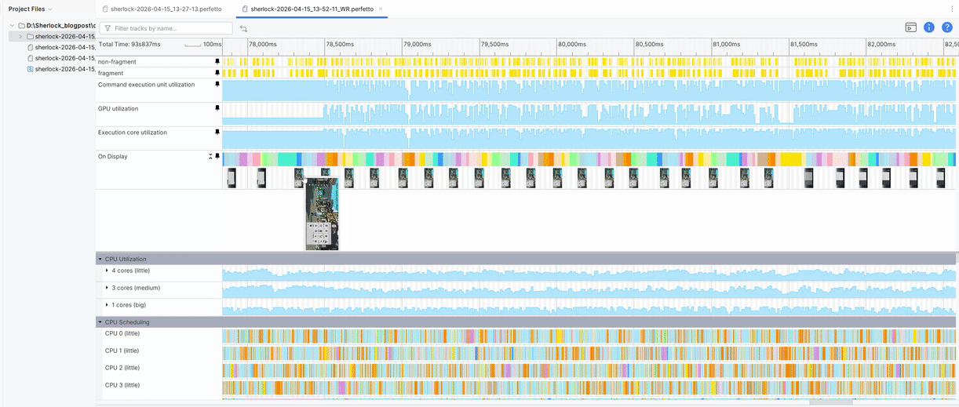The height and width of the screenshot is (407, 959).
Task: Click file icon of inactive 13-27-13 tab
Action: (105, 9)
